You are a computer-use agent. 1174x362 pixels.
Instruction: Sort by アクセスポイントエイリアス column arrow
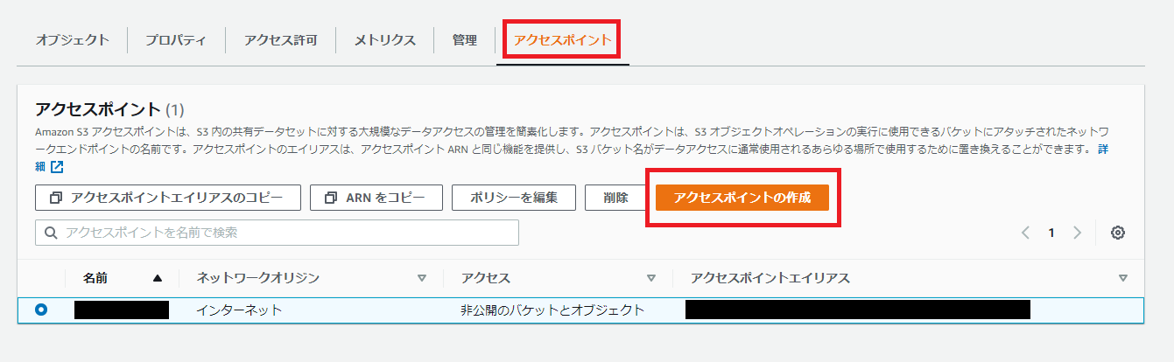pyautogui.click(x=1123, y=278)
